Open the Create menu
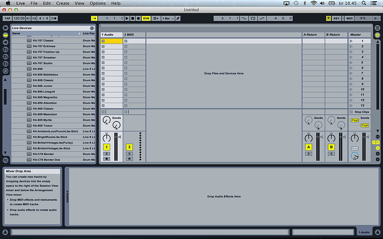Screen dimensions: 383x239 pos(63,3)
